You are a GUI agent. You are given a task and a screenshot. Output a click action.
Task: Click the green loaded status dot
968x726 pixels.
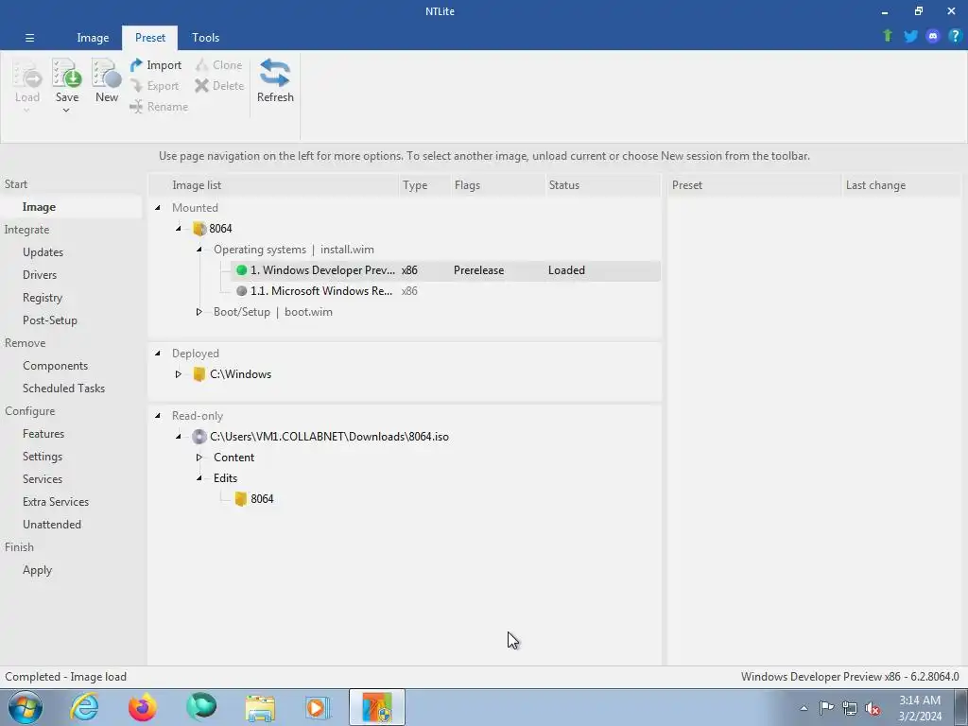[241, 270]
